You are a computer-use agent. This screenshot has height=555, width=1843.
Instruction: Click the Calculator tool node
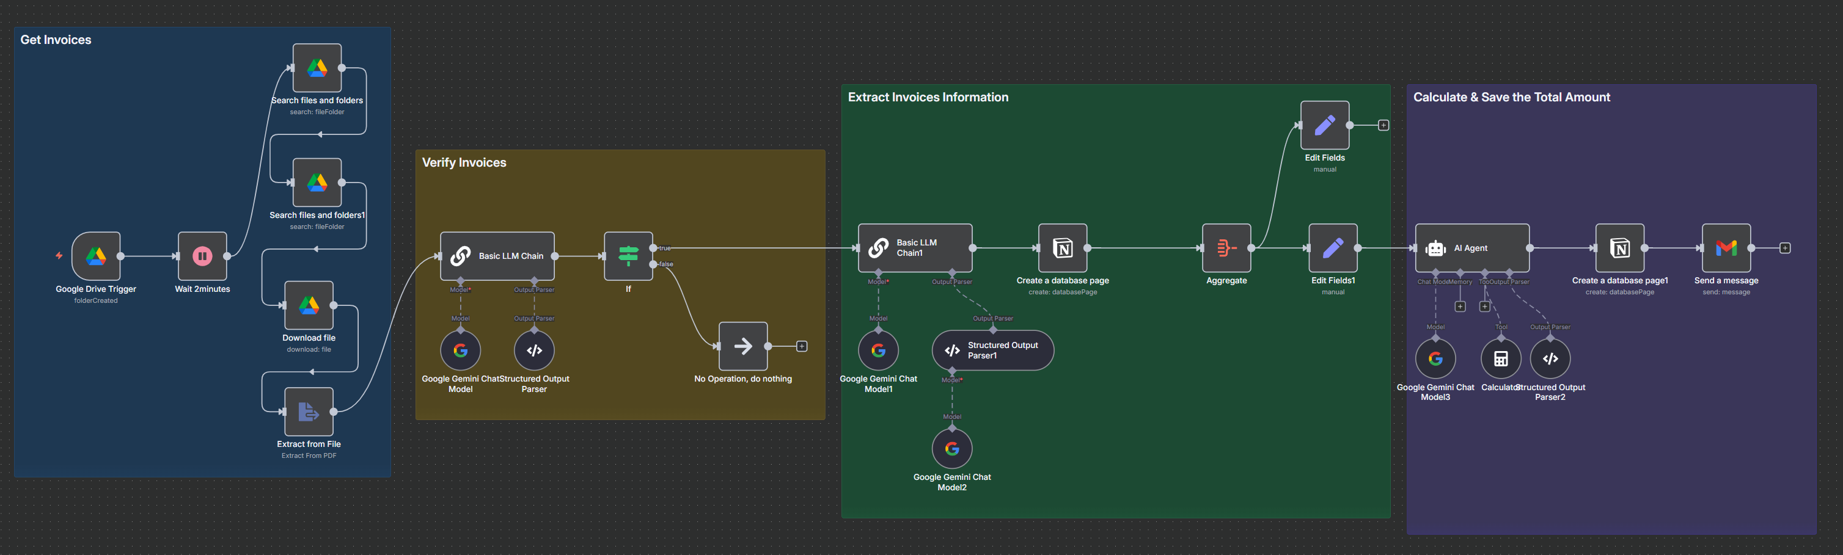click(1500, 359)
